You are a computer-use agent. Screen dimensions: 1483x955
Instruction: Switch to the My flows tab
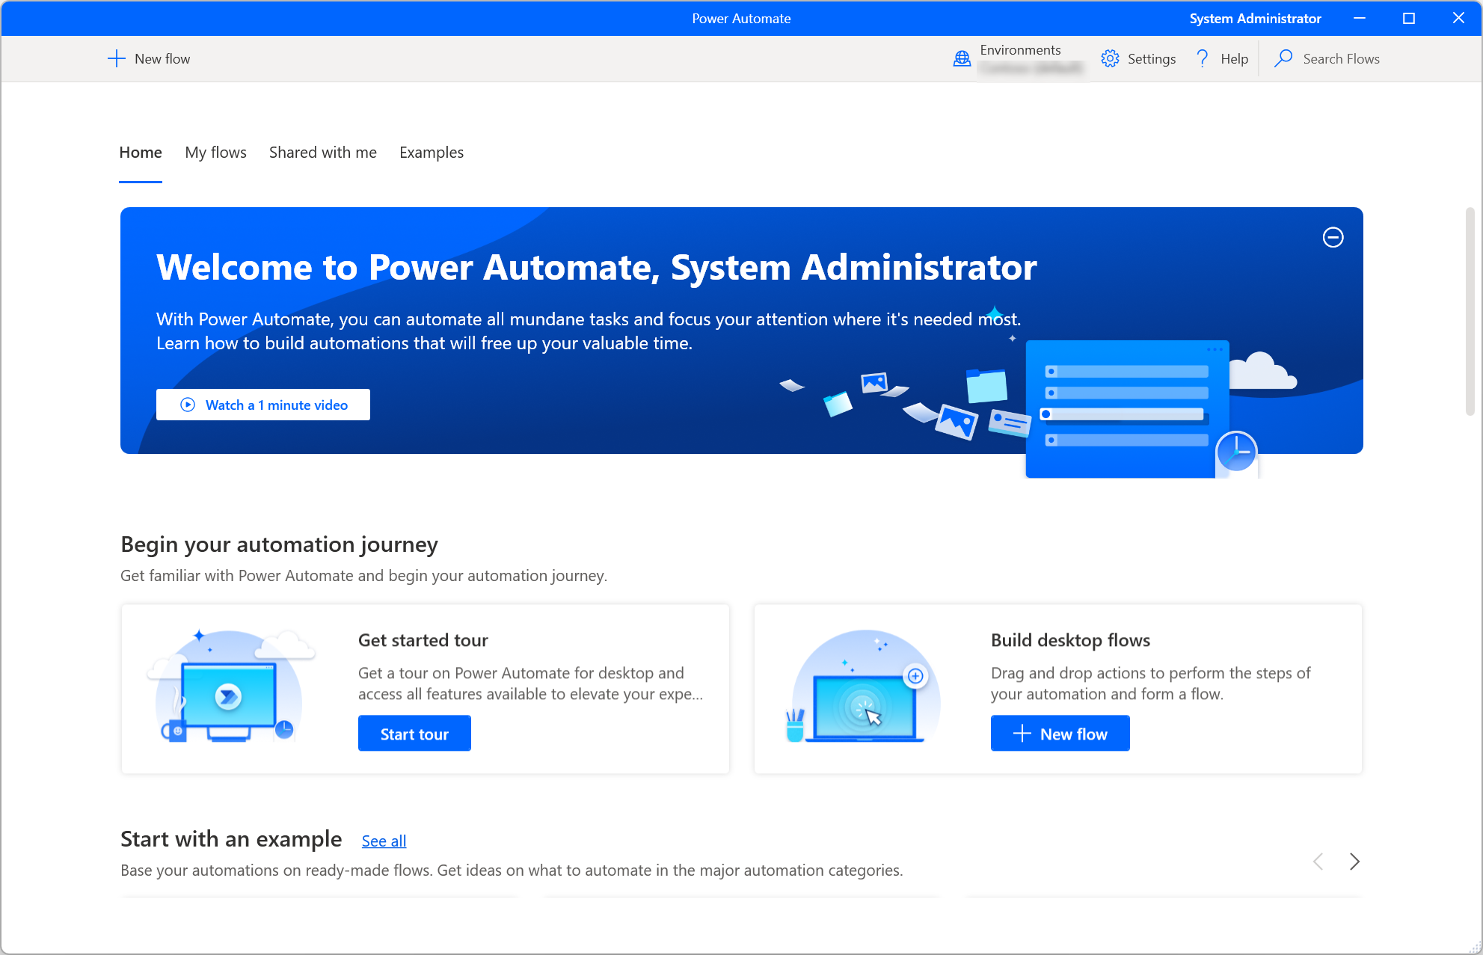click(215, 153)
